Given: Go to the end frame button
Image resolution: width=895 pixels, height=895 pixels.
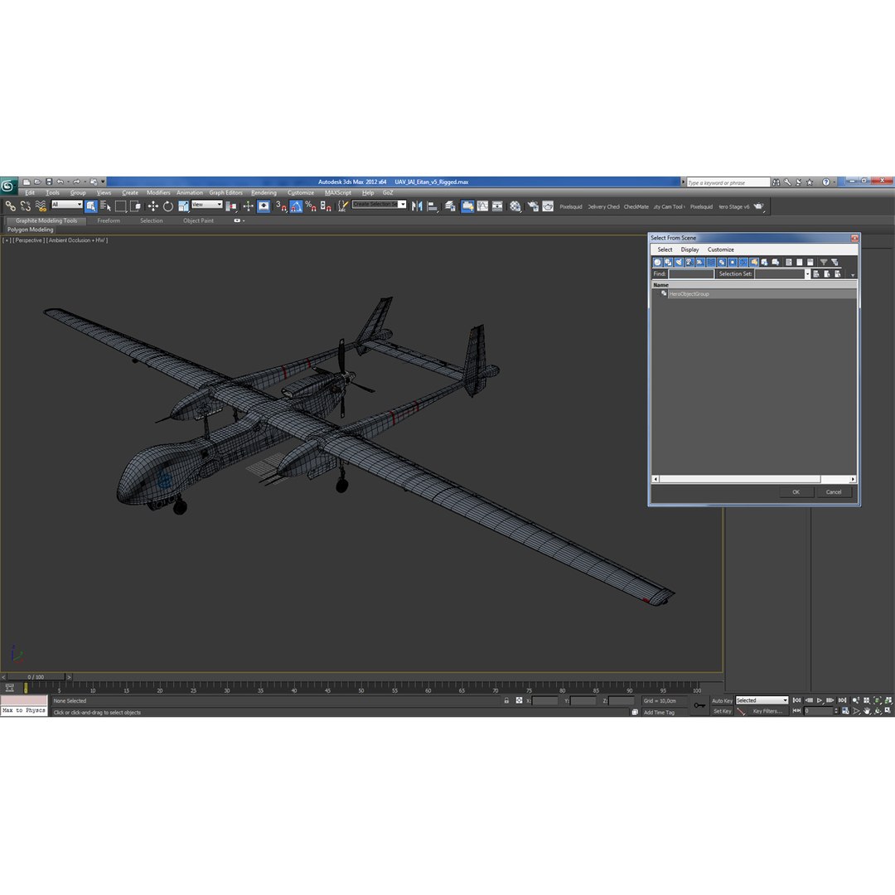Looking at the screenshot, I should point(843,700).
